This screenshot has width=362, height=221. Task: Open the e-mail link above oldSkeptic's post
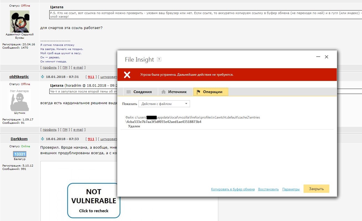point(78,67)
